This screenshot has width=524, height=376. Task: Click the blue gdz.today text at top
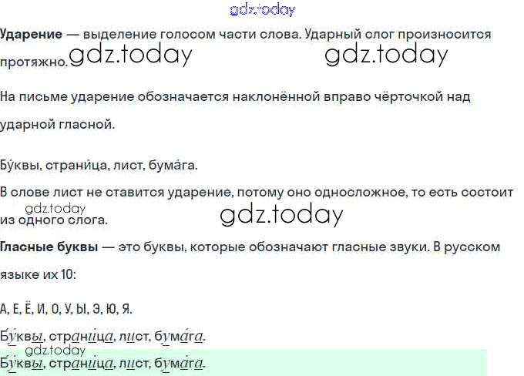pyautogui.click(x=262, y=9)
